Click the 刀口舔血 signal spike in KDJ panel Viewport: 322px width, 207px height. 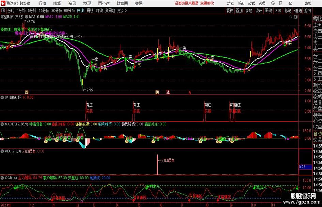point(157,165)
